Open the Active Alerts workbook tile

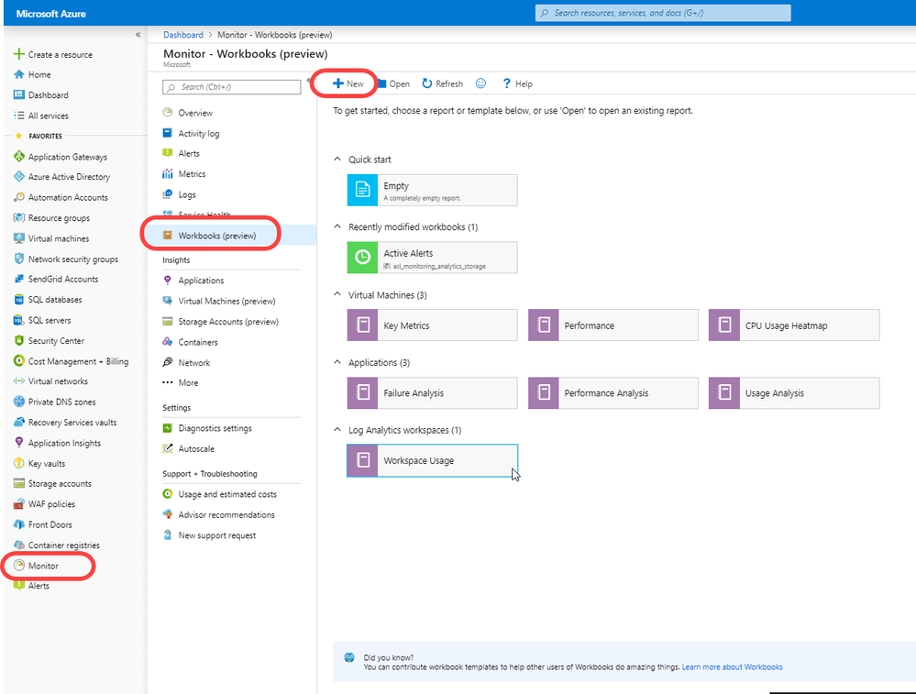(432, 258)
